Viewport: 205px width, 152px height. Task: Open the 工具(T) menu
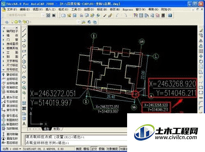pos(76,9)
